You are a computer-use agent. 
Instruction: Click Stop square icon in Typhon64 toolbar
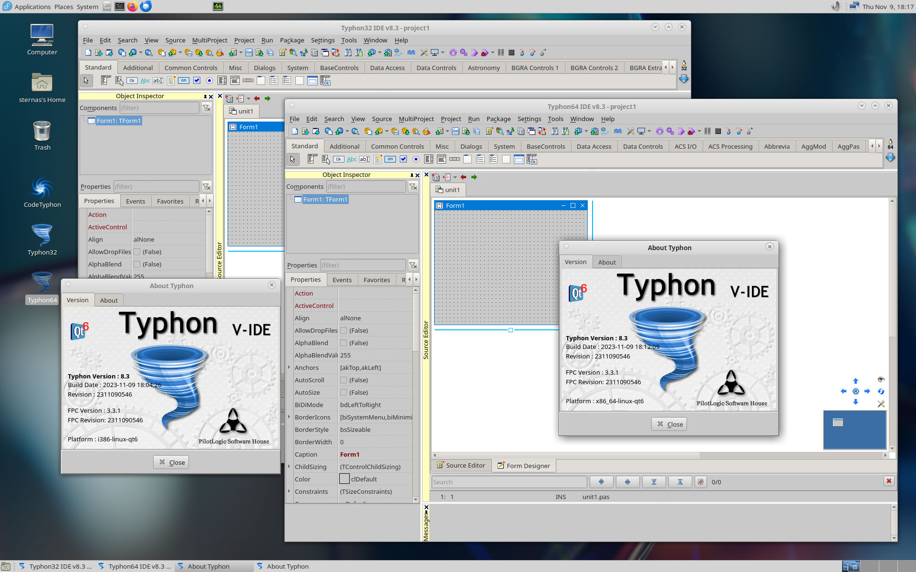(718, 131)
